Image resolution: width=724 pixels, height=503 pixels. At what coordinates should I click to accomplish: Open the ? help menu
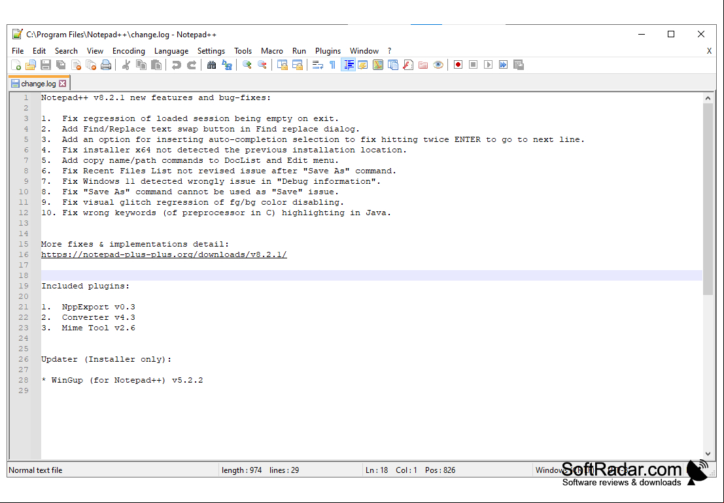(389, 51)
